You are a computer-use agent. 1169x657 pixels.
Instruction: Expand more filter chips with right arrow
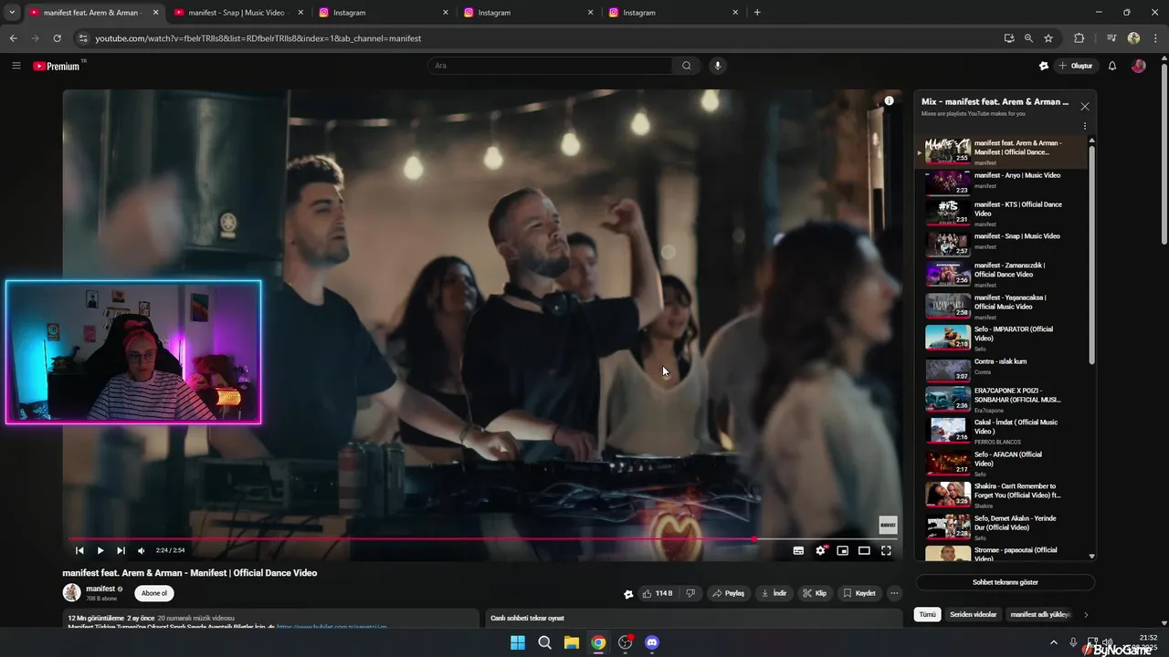pos(1086,615)
